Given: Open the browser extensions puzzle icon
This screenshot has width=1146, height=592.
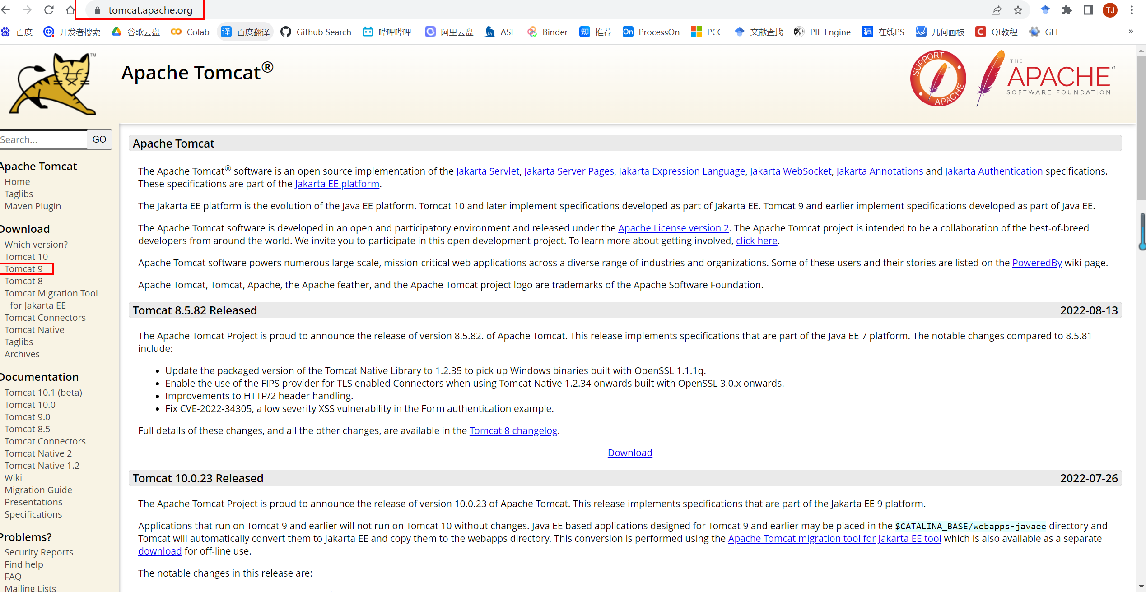Looking at the screenshot, I should click(x=1067, y=10).
